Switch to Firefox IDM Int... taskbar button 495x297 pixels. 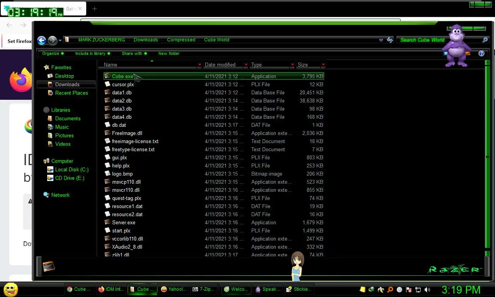tap(111, 289)
